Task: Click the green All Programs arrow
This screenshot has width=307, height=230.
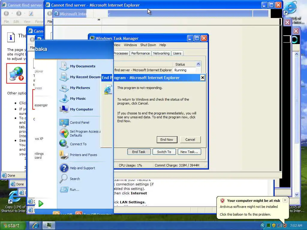Action: click(x=41, y=204)
